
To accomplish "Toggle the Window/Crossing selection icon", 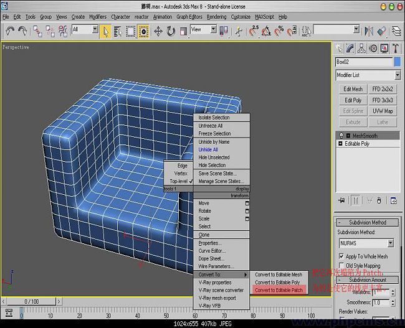I will pos(143,32).
